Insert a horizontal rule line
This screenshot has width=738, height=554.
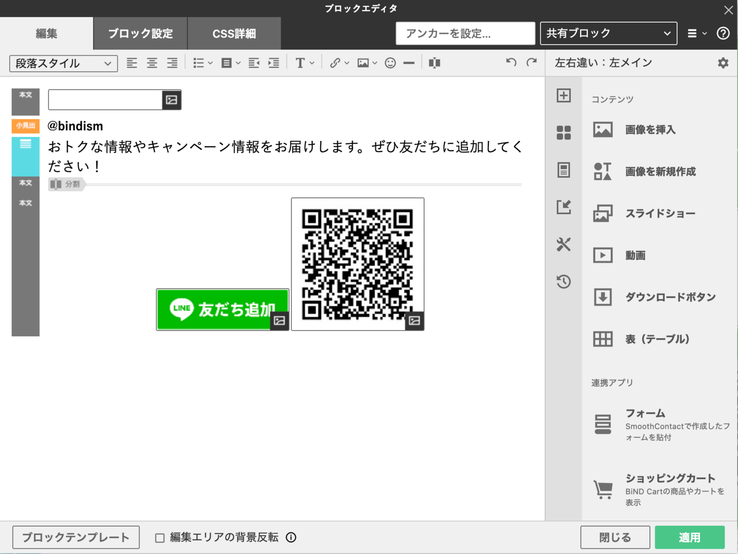point(409,63)
